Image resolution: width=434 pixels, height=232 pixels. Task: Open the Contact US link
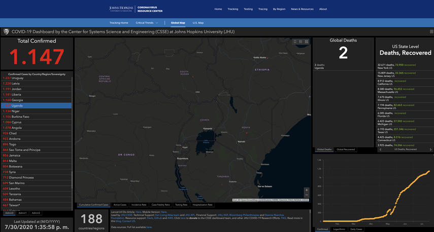coord(129,221)
